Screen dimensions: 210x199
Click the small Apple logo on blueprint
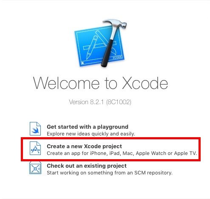pos(83,63)
